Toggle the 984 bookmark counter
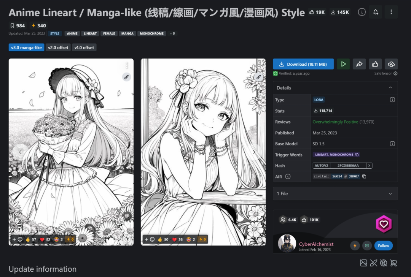Image resolution: width=411 pixels, height=277 pixels. (x=17, y=25)
